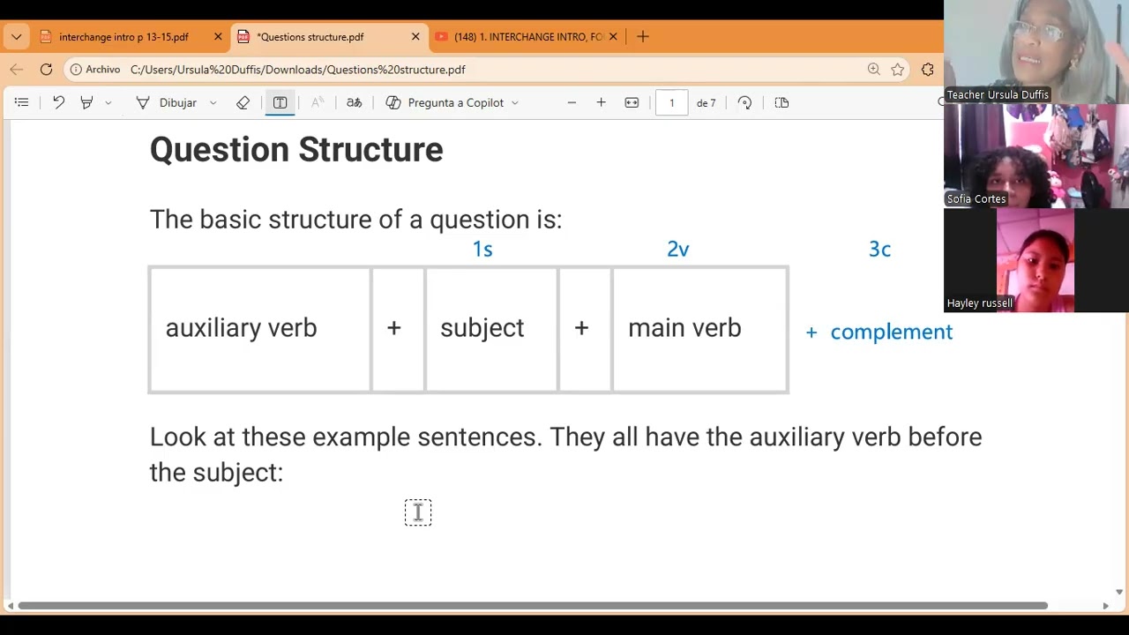Click the undo arrow in PDF toolbar

point(58,102)
